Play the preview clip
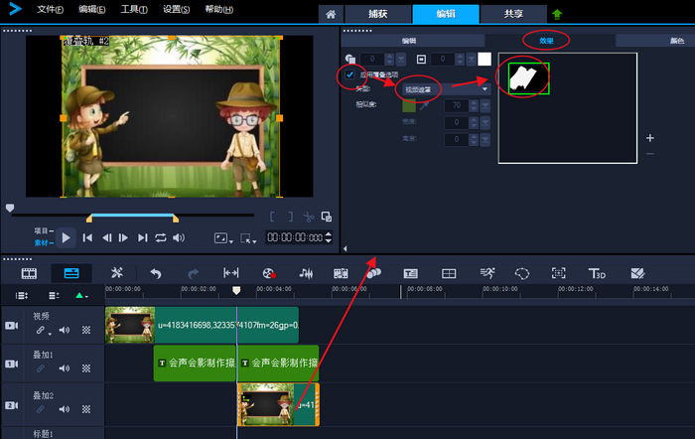The width and height of the screenshot is (695, 439). coord(66,238)
